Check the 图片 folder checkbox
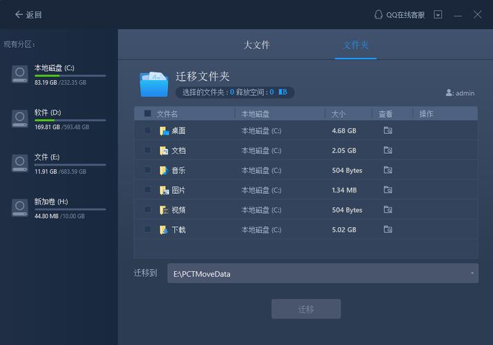 click(147, 190)
